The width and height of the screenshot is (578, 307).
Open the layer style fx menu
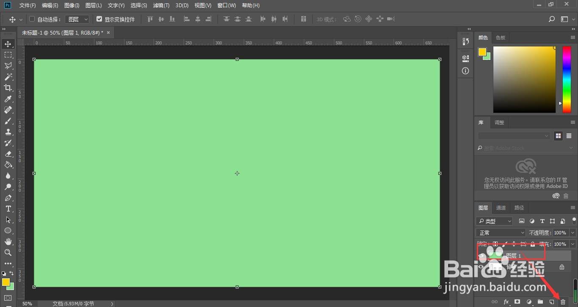tap(506, 302)
